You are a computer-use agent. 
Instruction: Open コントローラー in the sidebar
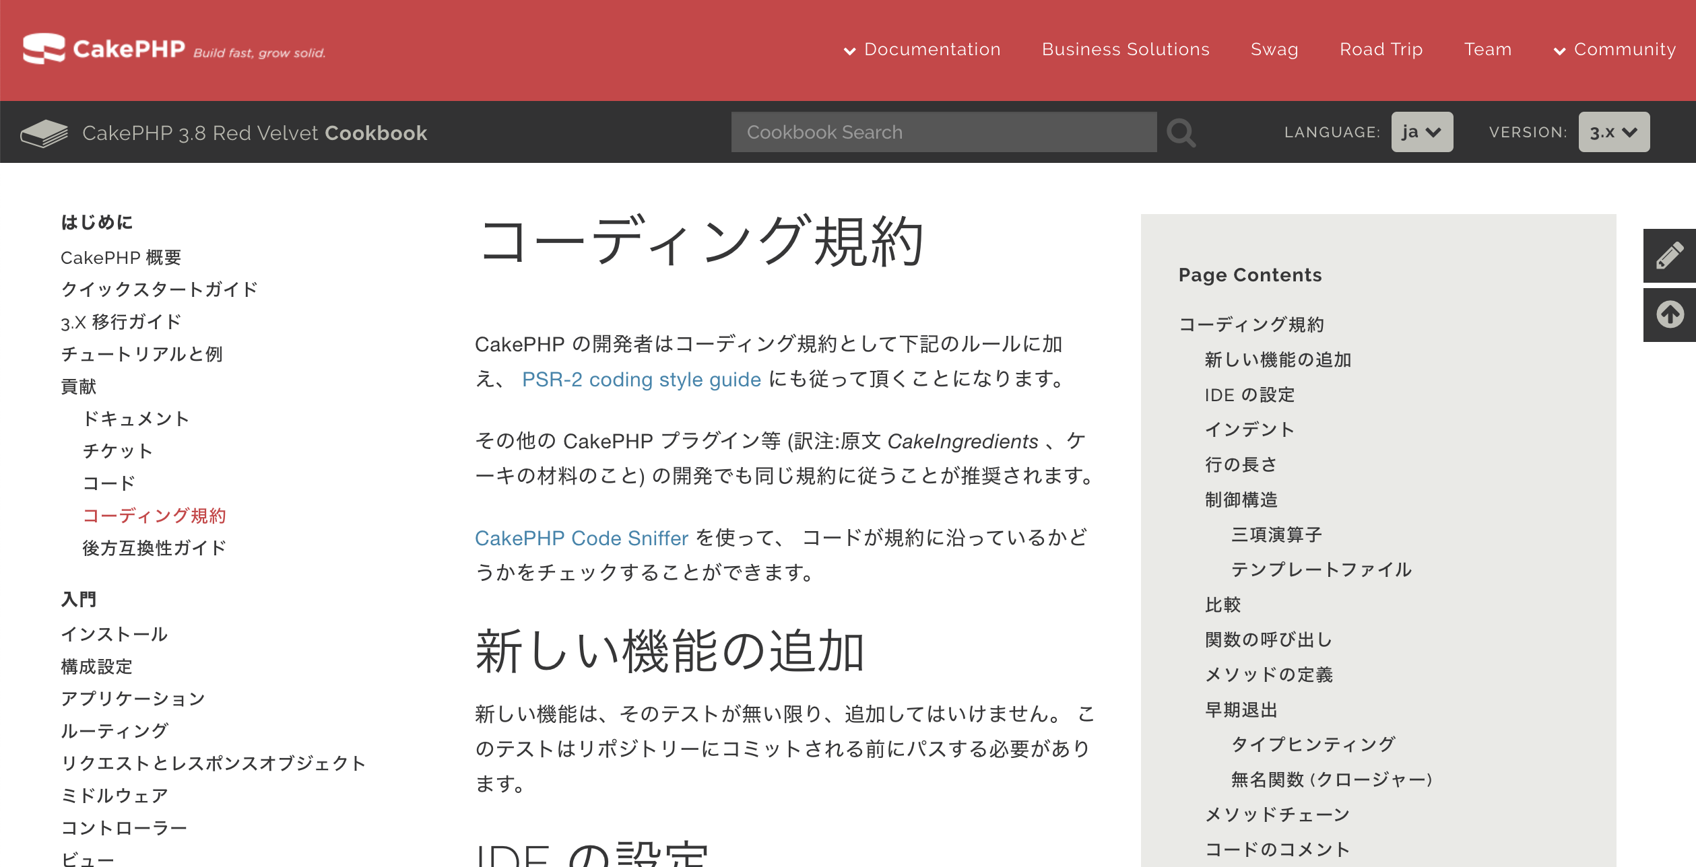click(124, 828)
